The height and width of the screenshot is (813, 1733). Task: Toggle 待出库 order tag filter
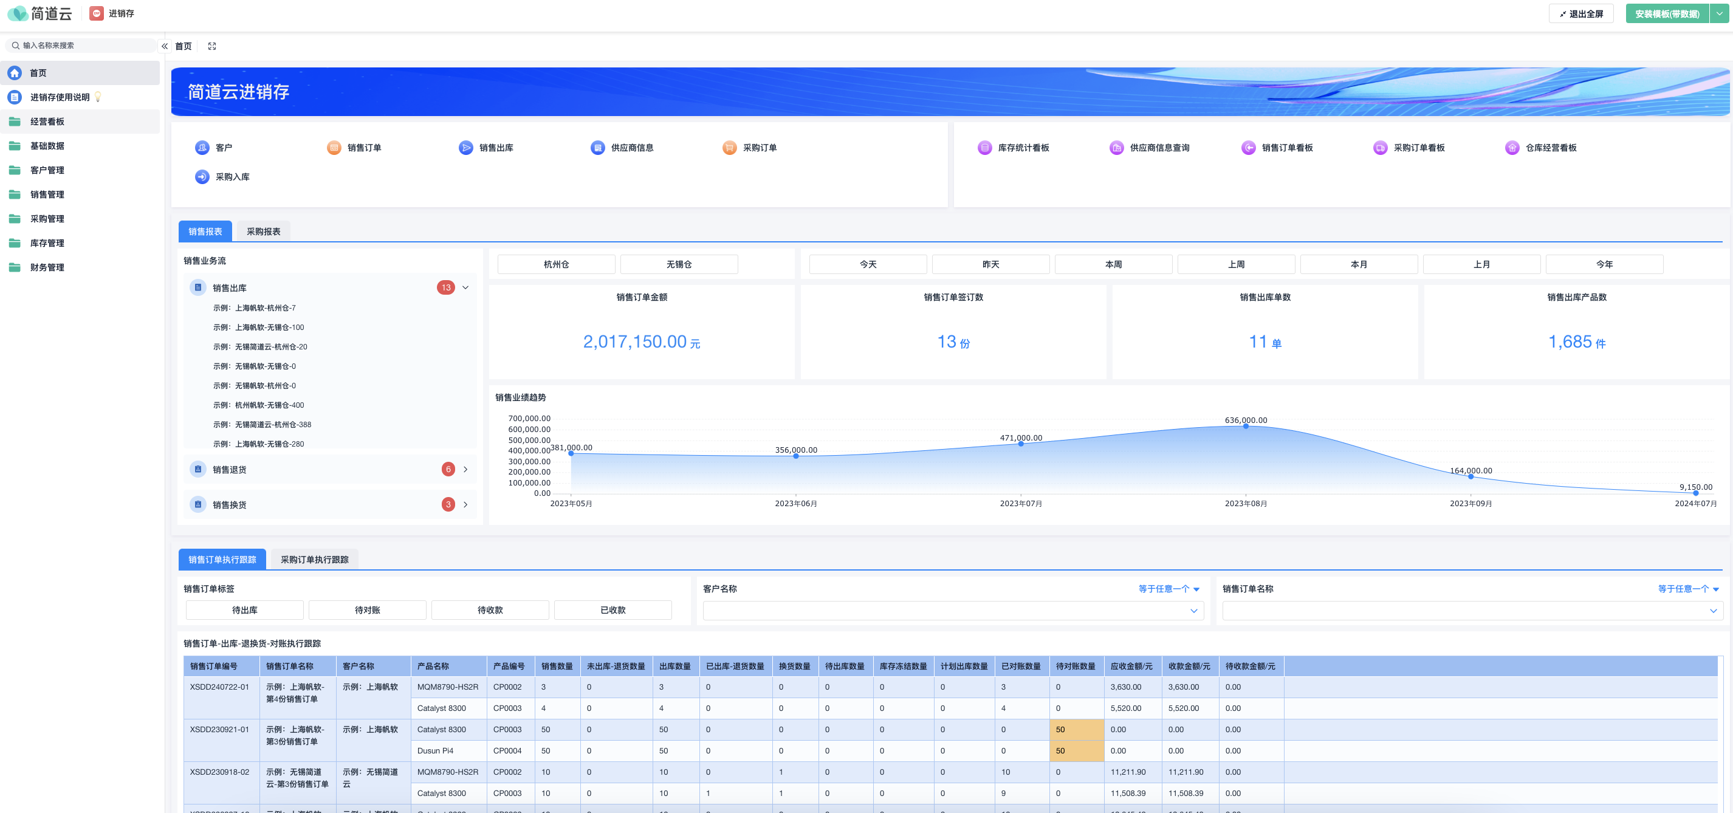coord(244,610)
